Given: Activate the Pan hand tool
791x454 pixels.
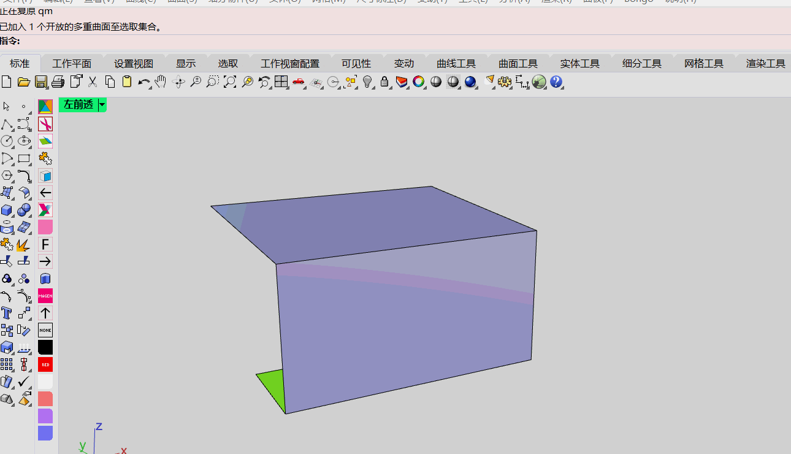Looking at the screenshot, I should pos(161,82).
